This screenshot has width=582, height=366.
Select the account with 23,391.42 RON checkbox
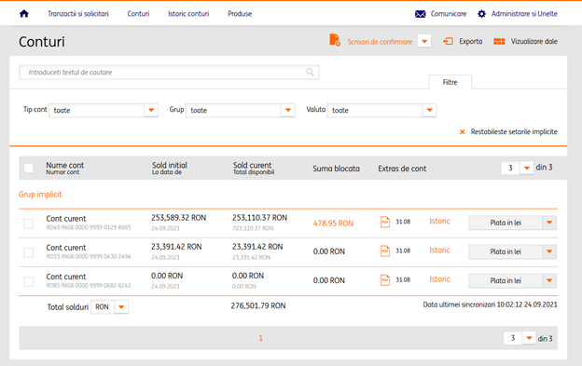(29, 252)
